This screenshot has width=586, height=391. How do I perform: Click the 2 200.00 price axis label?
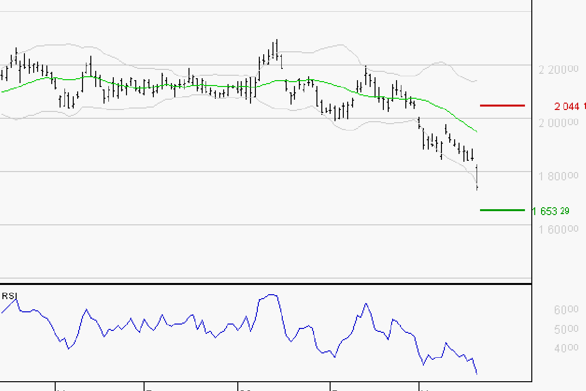point(557,68)
